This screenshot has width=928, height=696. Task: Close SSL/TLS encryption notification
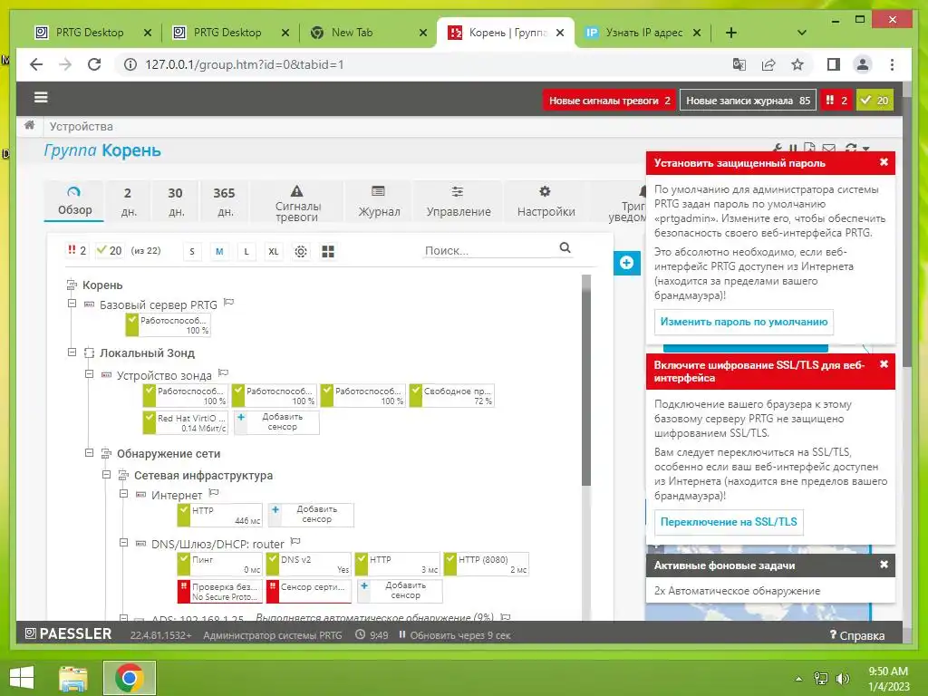884,364
